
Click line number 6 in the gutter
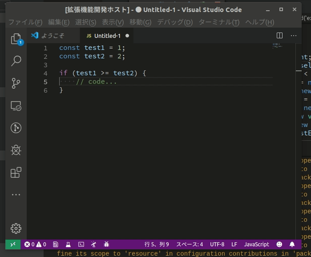45,90
